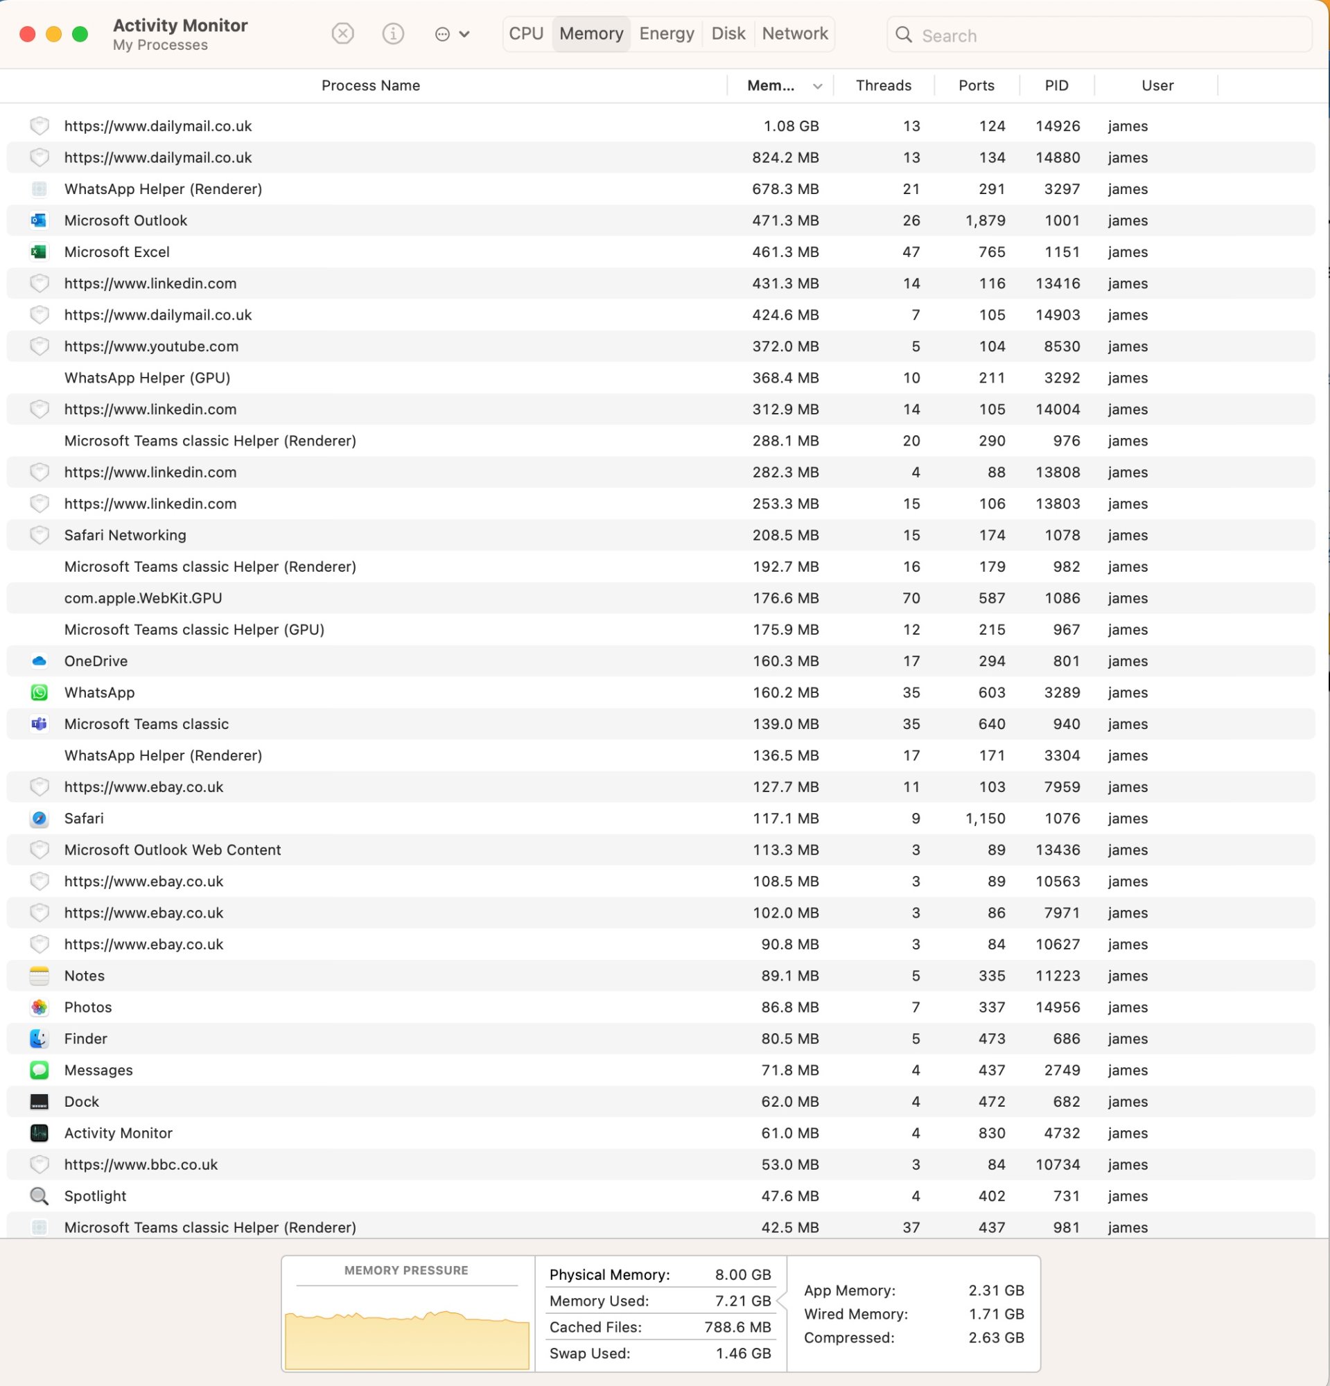The height and width of the screenshot is (1386, 1330).
Task: Select the Photos app icon
Action: 39,1007
